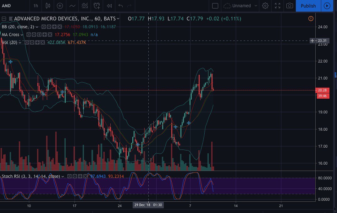Screen dimensions: 337x213
Task: Expand the Vol (20) indicator dropdown arrow
Action: pos(20,42)
